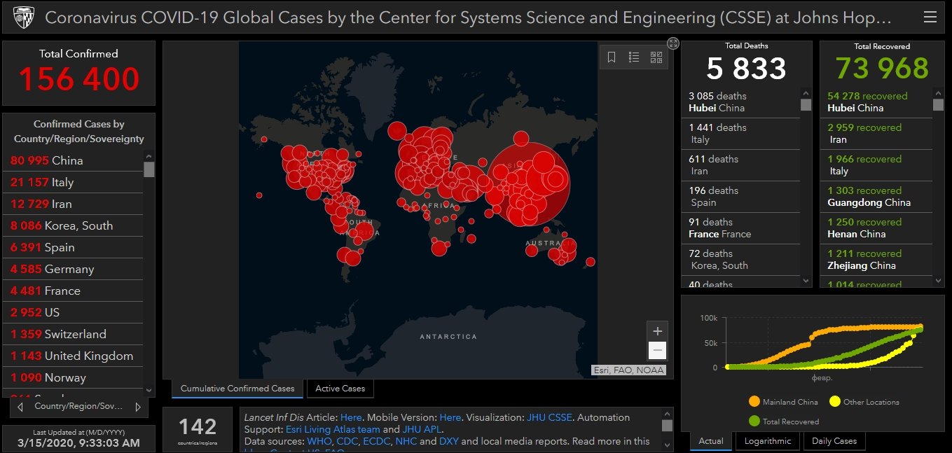Image resolution: width=952 pixels, height=453 pixels.
Task: Select '80 995 China' in confirmed list
Action: click(x=73, y=160)
